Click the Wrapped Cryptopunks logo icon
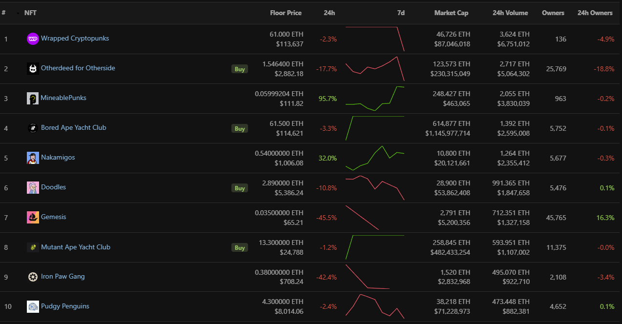Viewport: 622px width, 324px height. [x=33, y=39]
